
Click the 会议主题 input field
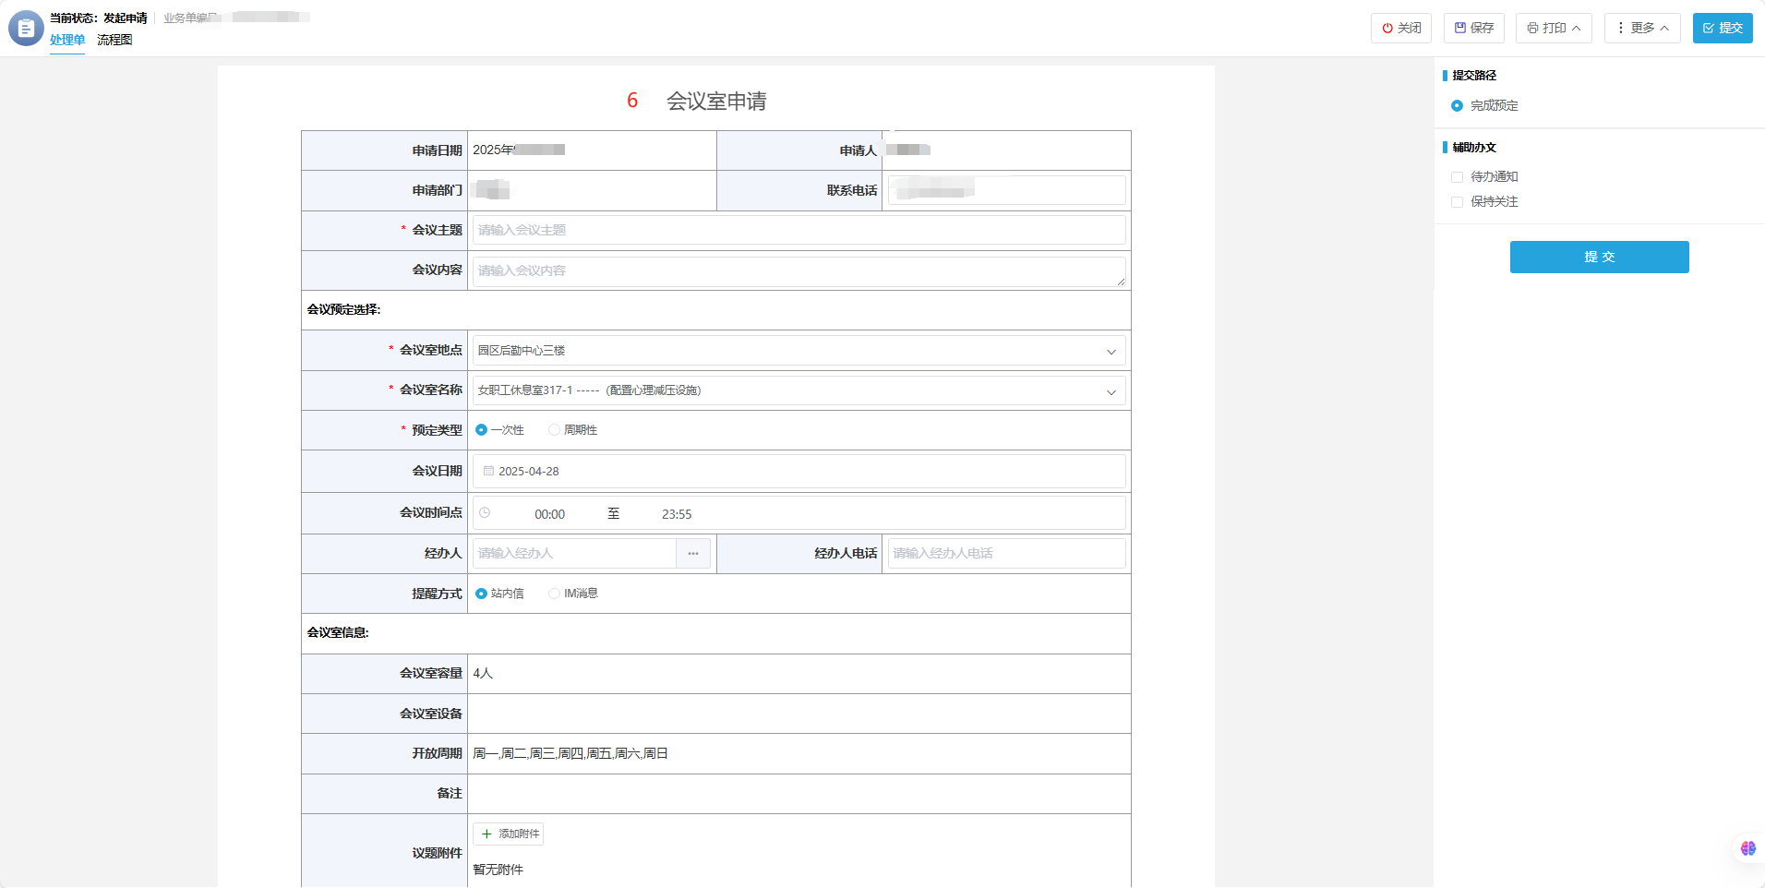click(x=798, y=230)
